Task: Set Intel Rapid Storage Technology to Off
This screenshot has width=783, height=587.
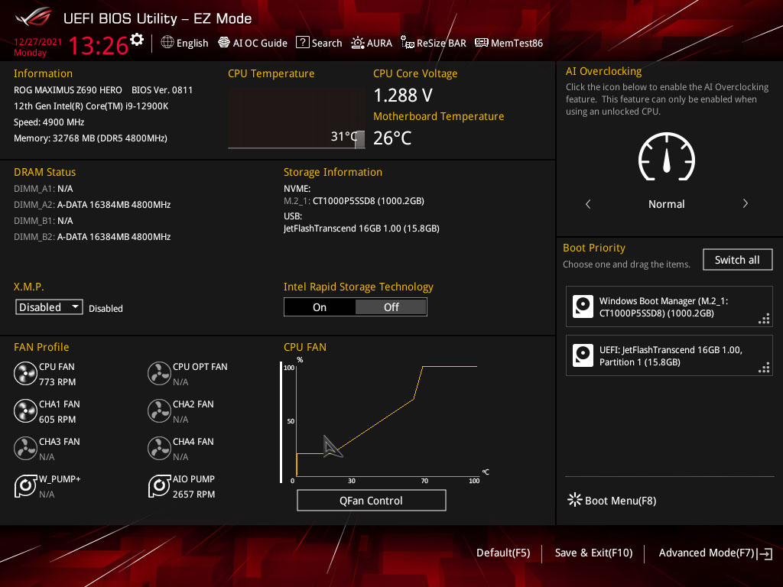Action: point(391,307)
